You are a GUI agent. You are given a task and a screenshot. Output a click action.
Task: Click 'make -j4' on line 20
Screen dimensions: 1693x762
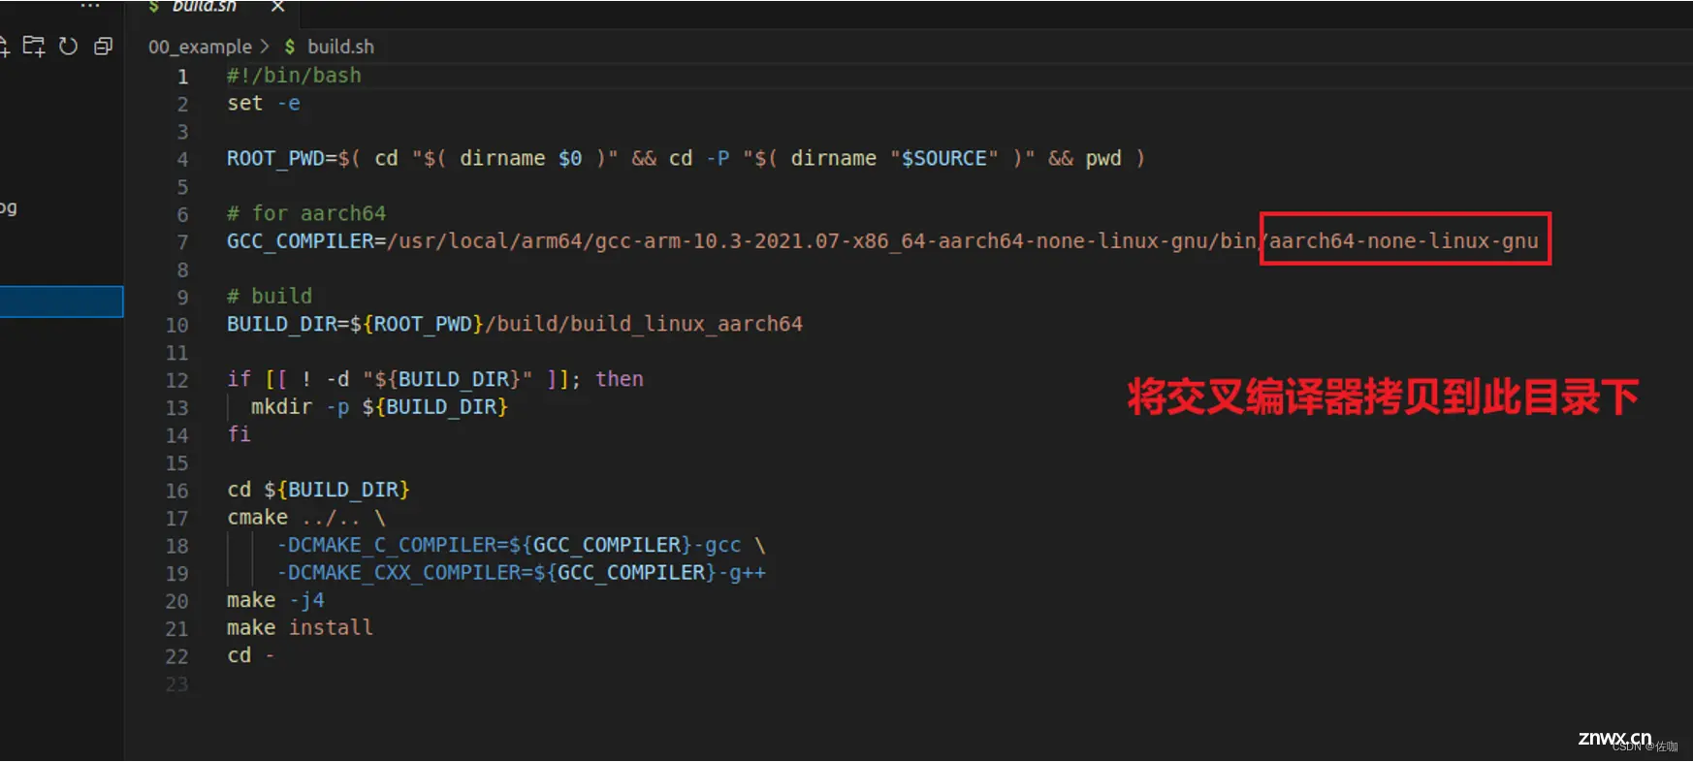tap(275, 600)
